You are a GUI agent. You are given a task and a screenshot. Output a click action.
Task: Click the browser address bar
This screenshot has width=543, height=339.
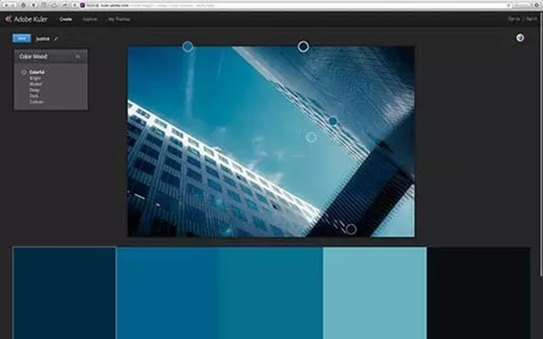(x=295, y=5)
